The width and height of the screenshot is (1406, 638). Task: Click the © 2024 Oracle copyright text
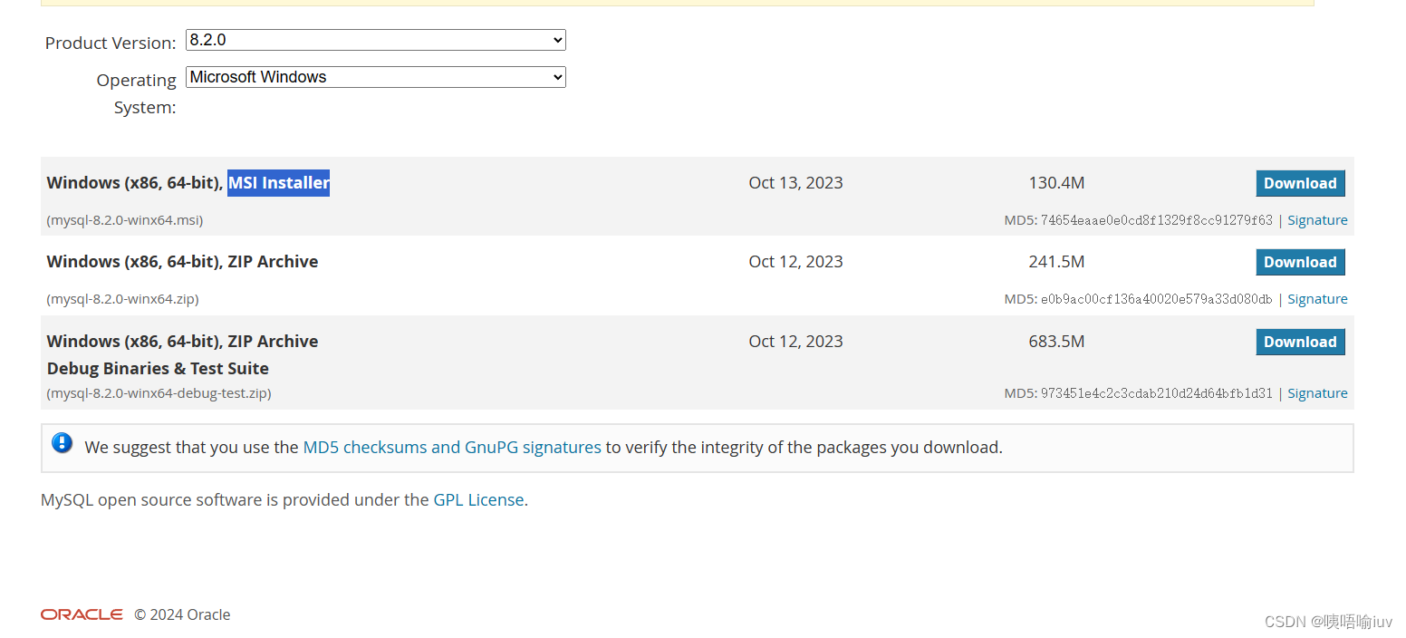pyautogui.click(x=182, y=614)
